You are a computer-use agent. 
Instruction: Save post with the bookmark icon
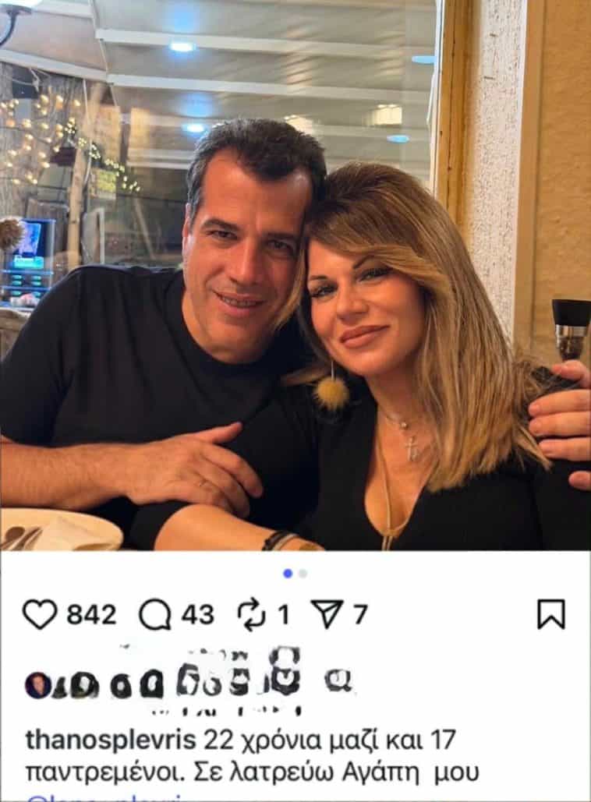click(551, 614)
